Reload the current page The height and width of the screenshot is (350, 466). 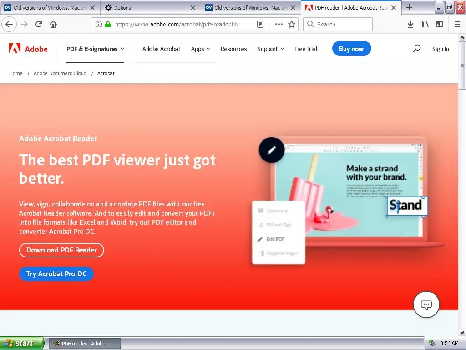click(39, 24)
